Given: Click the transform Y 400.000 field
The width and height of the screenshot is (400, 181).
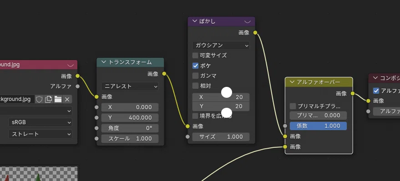Looking at the screenshot, I should tap(130, 118).
